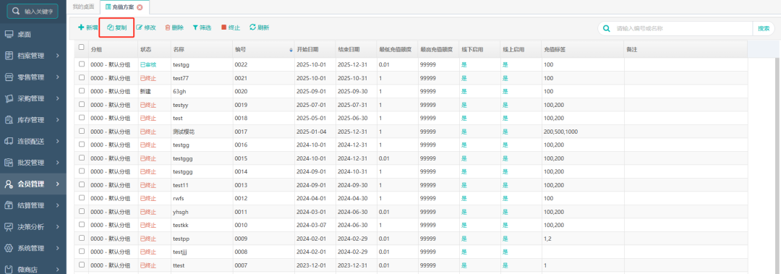This screenshot has width=781, height=274.
Task: Click the 复制 (copy) toolbar button
Action: (x=117, y=28)
